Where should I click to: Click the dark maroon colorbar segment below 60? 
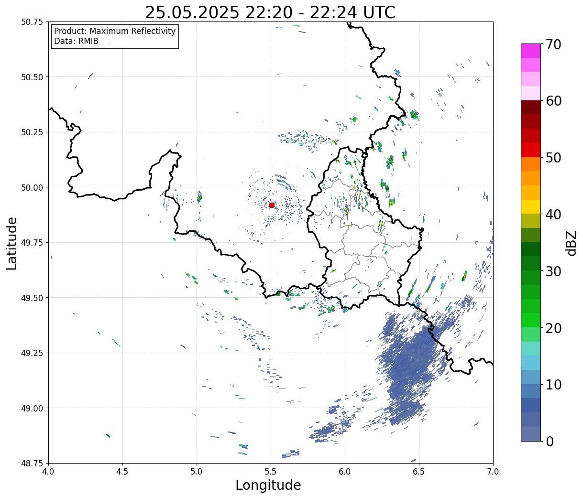tap(531, 108)
